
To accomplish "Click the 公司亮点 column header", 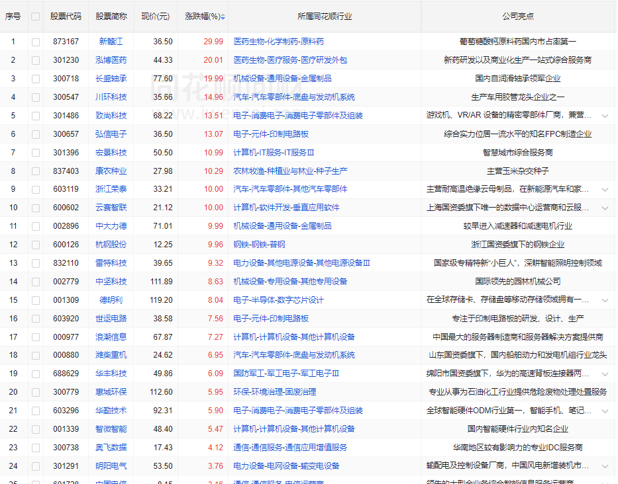I will pyautogui.click(x=518, y=17).
